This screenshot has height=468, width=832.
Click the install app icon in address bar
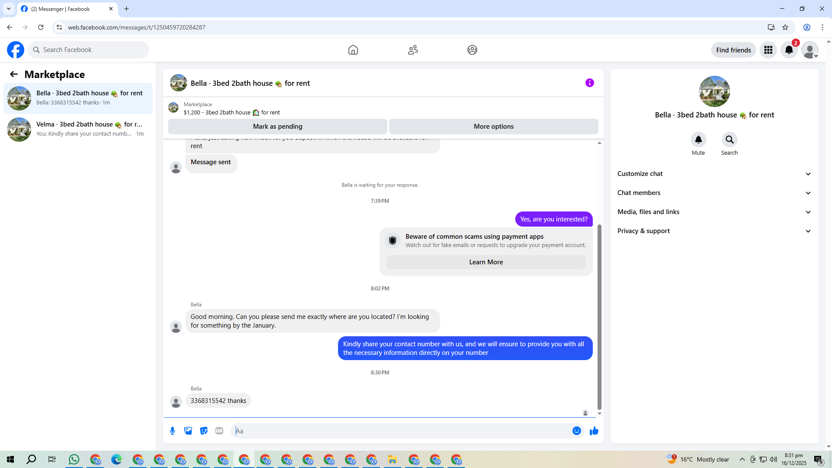(x=771, y=27)
